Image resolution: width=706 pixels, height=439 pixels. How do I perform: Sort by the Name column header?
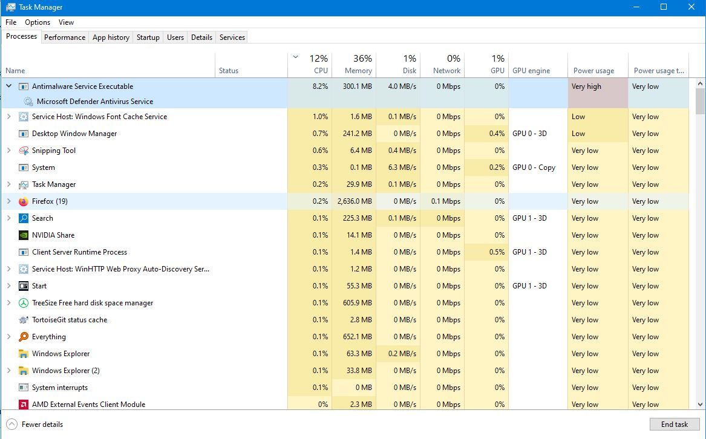108,65
